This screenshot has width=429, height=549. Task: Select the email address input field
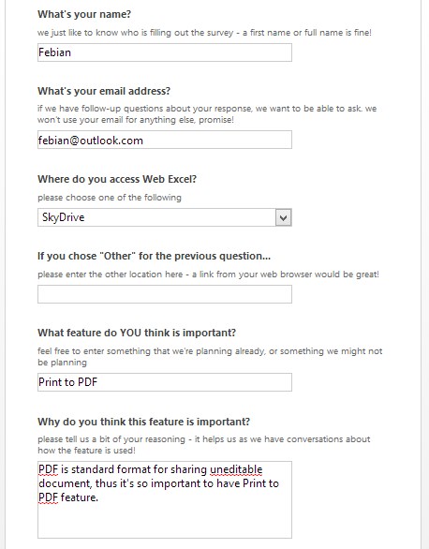tap(165, 140)
